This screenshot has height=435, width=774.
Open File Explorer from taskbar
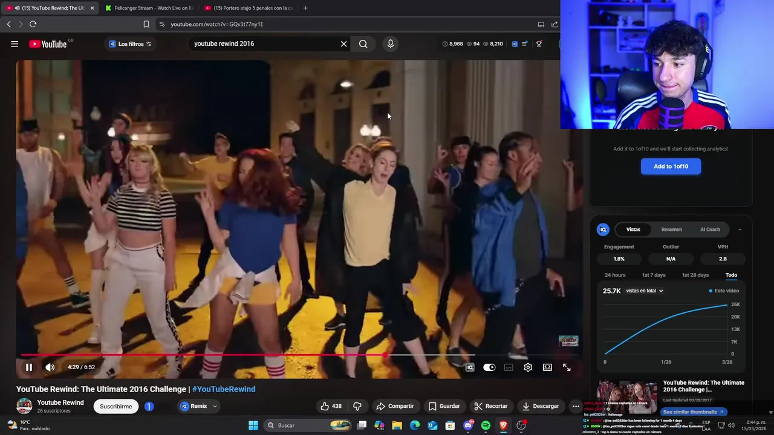pos(397,425)
